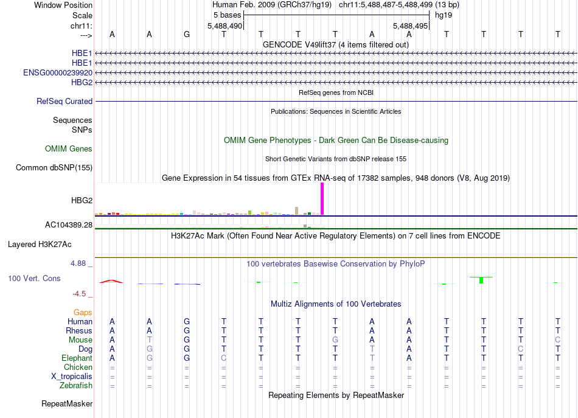Image resolution: width=578 pixels, height=418 pixels.
Task: Click the Human Feb. 2009 (GRCh37/hg19) assembly text
Action: (272, 5)
